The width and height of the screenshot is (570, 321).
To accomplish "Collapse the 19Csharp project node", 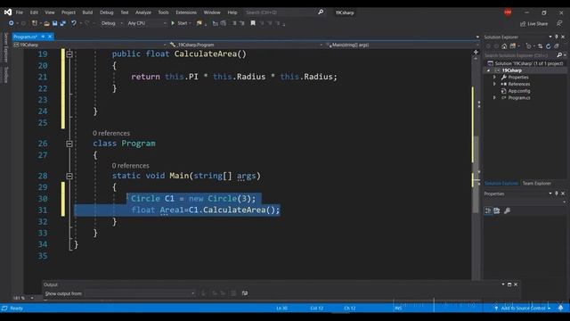I will click(x=489, y=70).
